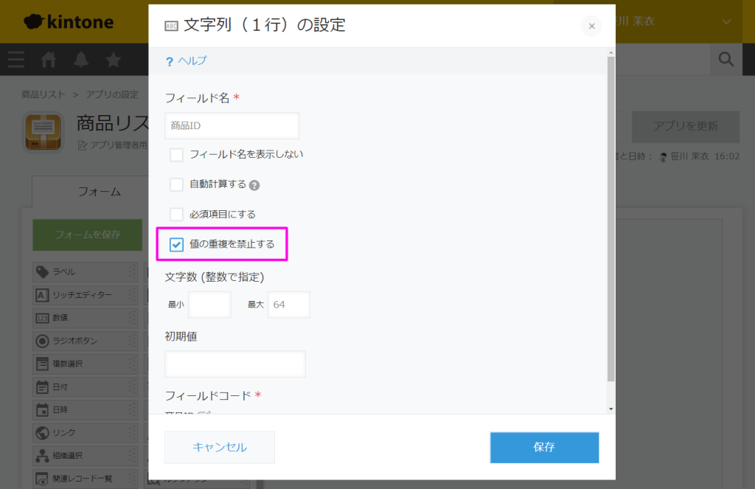This screenshot has height=489, width=755.
Task: Click the kintone logo
Action: pyautogui.click(x=69, y=21)
